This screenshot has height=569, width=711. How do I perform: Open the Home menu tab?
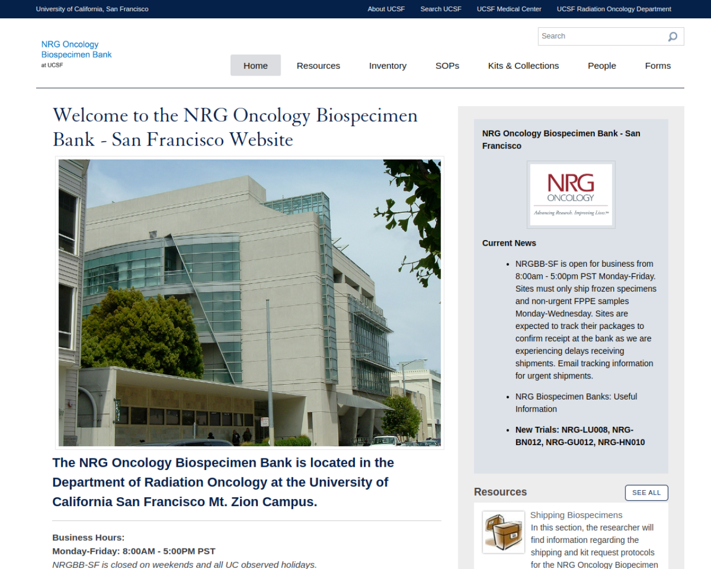(256, 66)
